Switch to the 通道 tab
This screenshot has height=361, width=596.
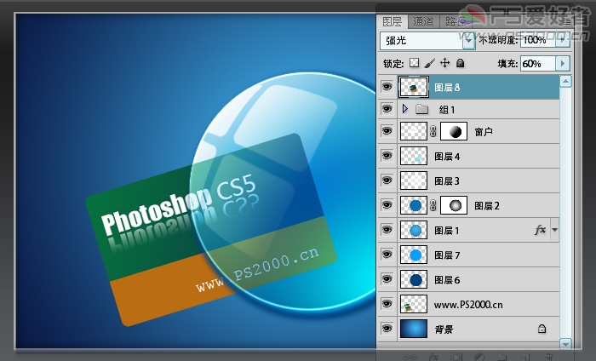tap(423, 22)
